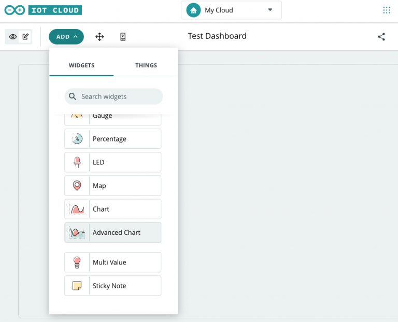Image resolution: width=398 pixels, height=322 pixels.
Task: Click the My Cloud home icon
Action: tap(193, 10)
